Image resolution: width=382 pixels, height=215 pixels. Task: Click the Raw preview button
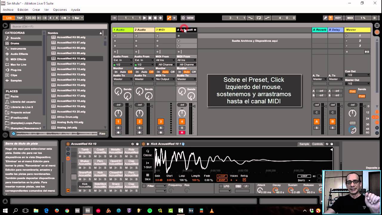(x=102, y=134)
